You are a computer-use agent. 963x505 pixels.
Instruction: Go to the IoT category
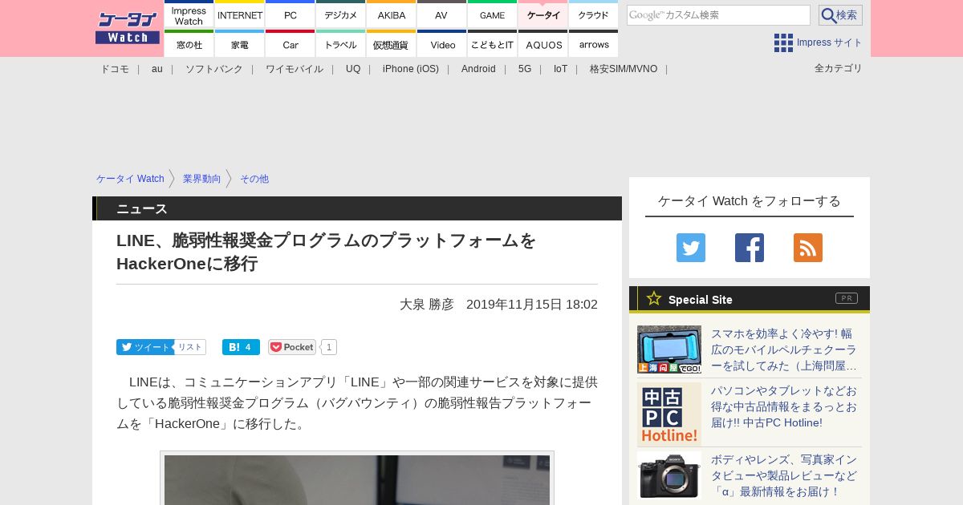coord(560,69)
